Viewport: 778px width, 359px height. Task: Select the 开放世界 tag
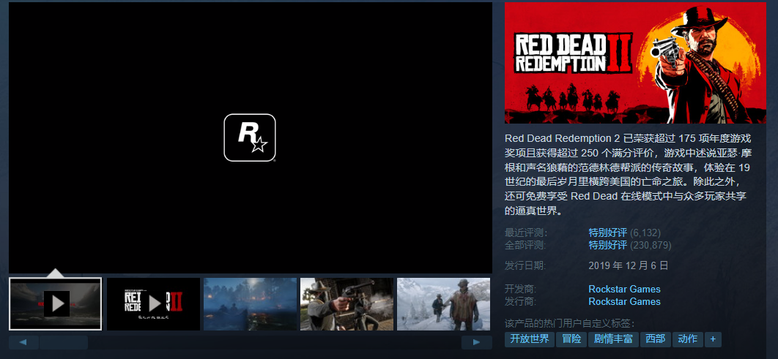click(x=529, y=339)
